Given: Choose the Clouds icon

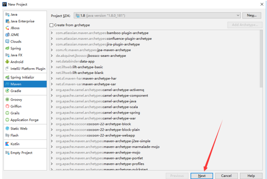Looking at the screenshot, I should [x=7, y=42].
